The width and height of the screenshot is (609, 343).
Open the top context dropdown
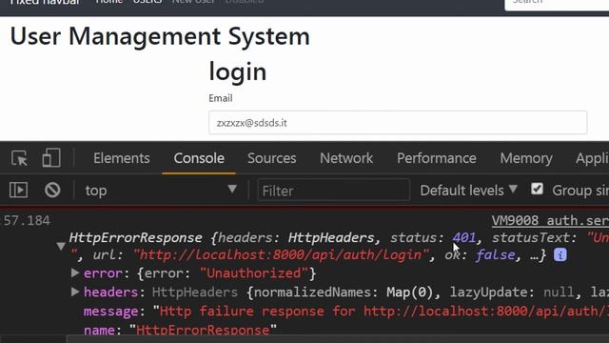tap(161, 191)
